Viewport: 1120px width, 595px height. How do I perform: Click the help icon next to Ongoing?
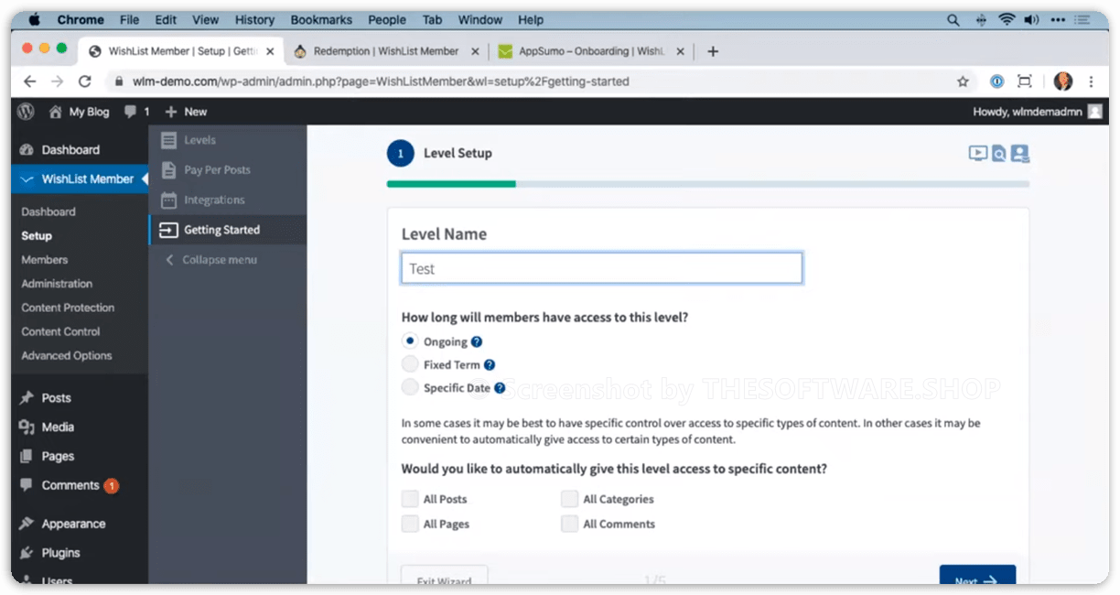pos(477,342)
